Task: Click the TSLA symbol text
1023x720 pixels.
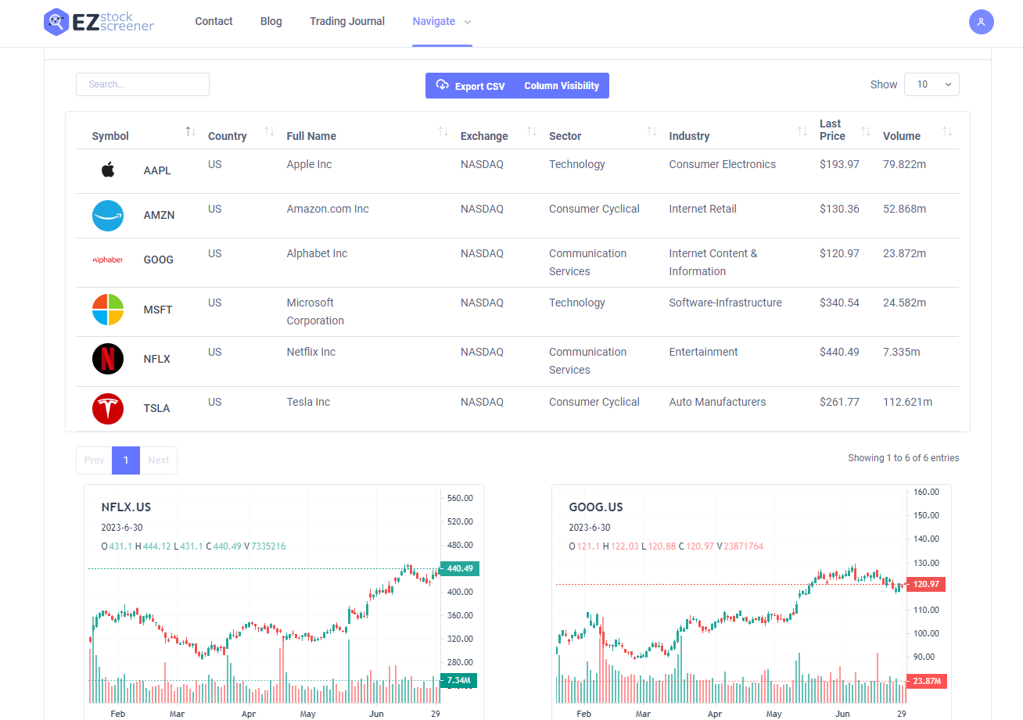Action: [156, 408]
